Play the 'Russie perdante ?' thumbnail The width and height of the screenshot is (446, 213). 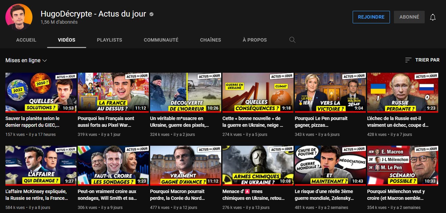click(x=403, y=92)
